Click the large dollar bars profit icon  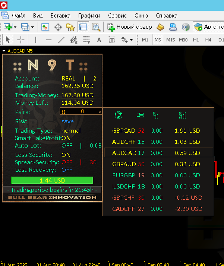tap(183, 115)
